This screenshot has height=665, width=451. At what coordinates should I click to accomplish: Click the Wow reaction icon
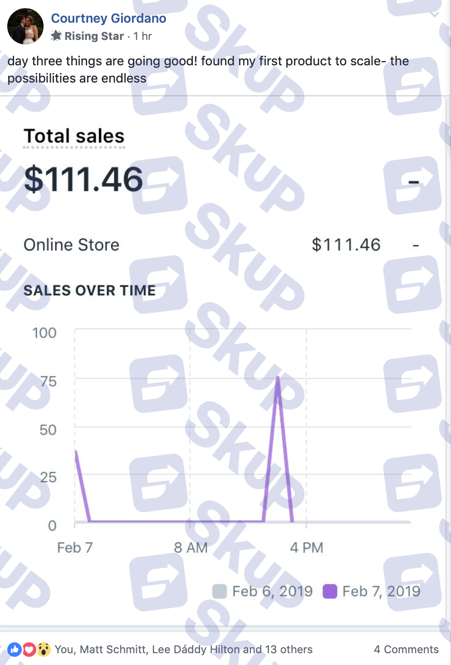coord(44,650)
